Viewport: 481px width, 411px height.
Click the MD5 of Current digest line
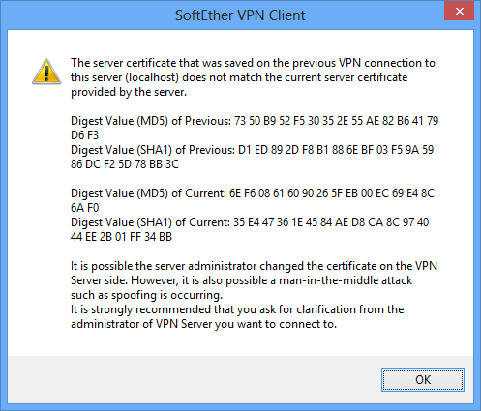[253, 193]
